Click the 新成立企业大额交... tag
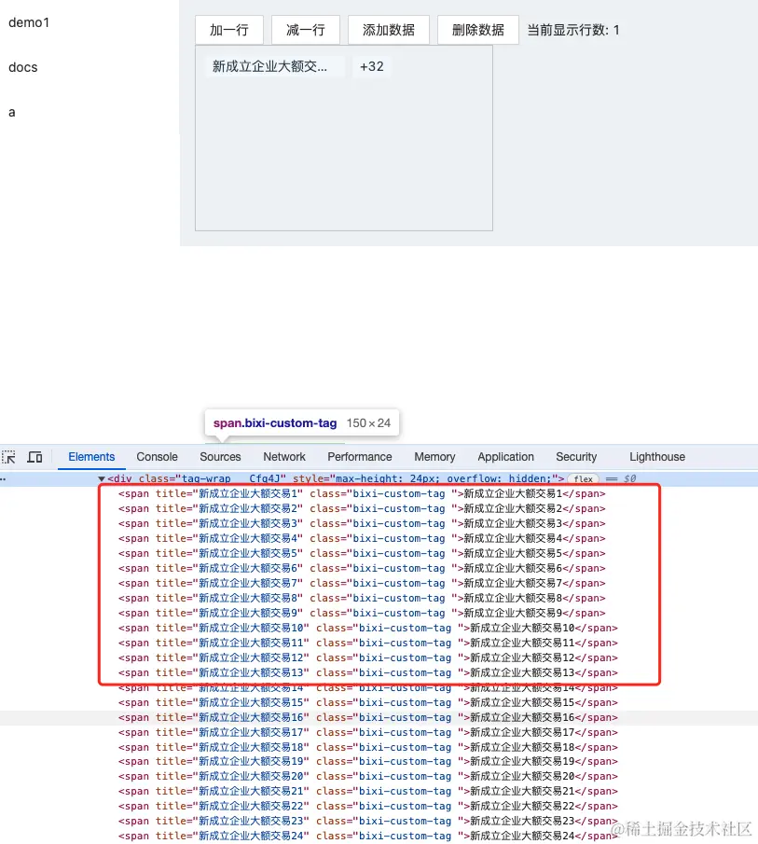The image size is (758, 844). pyautogui.click(x=274, y=66)
